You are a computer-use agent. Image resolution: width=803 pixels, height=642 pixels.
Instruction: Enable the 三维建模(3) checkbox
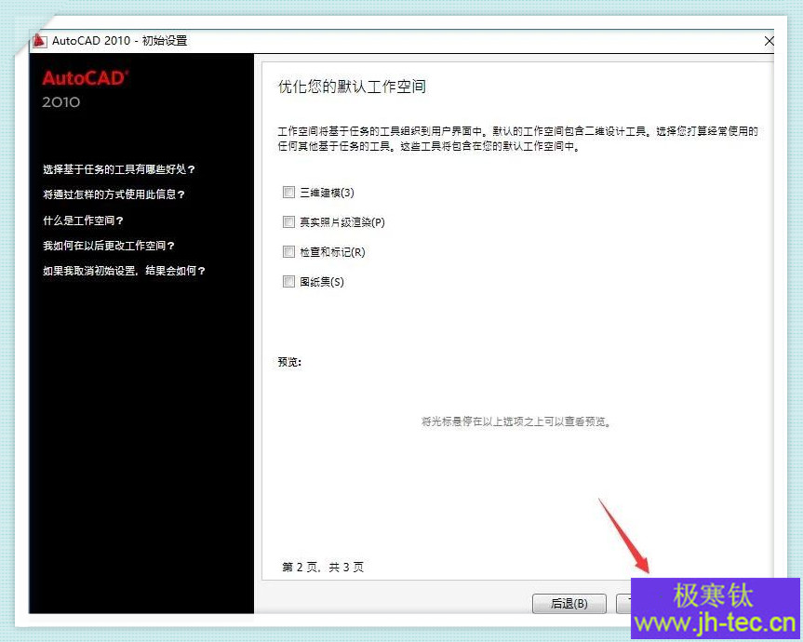point(288,192)
